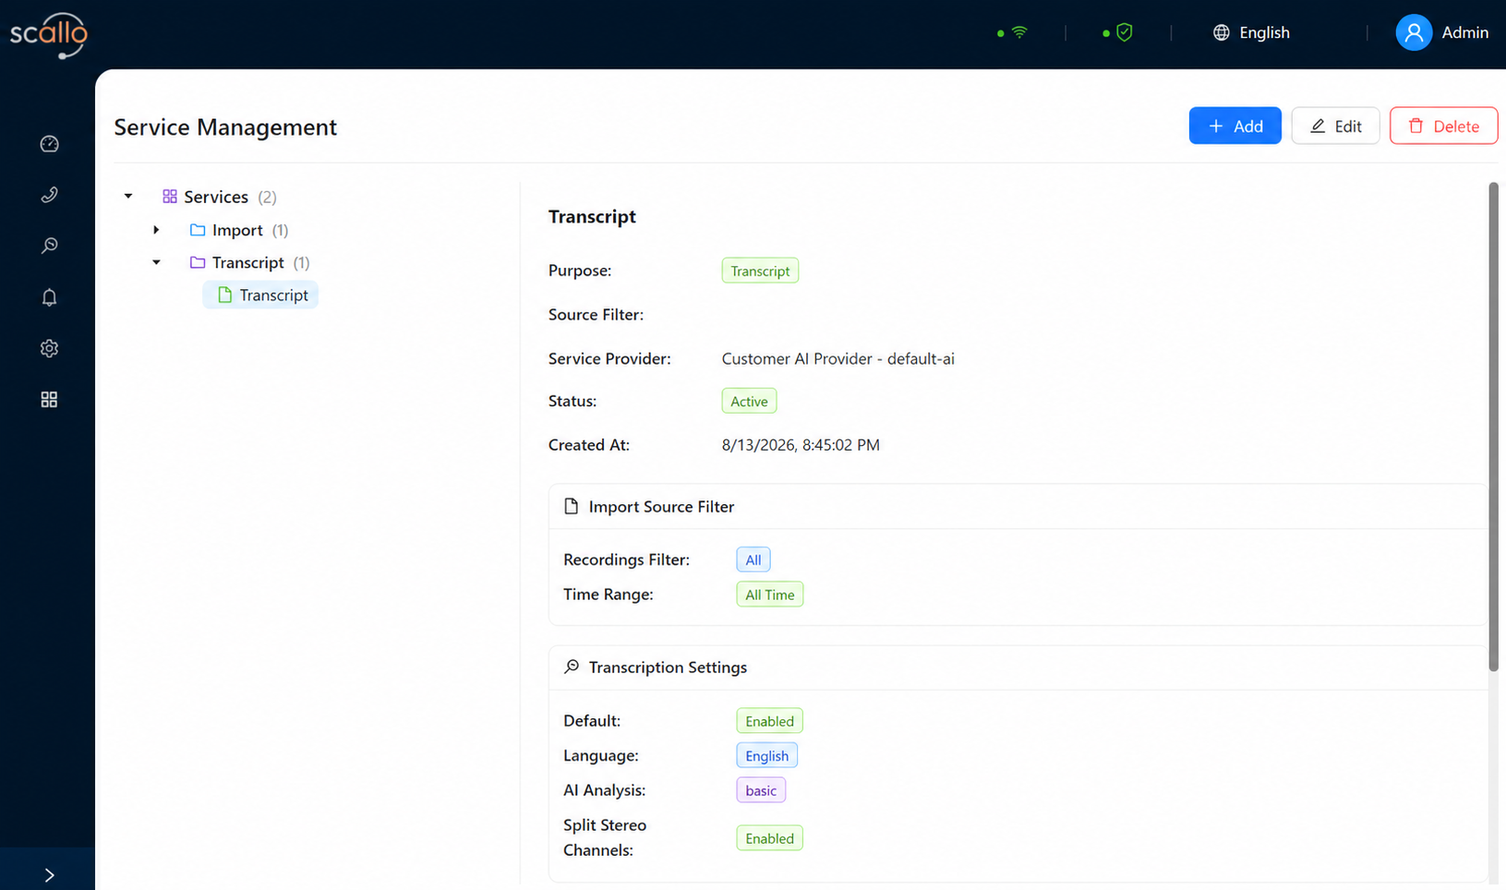
Task: Click 'Customer AI Provider - default-ai' text
Action: (x=838, y=358)
